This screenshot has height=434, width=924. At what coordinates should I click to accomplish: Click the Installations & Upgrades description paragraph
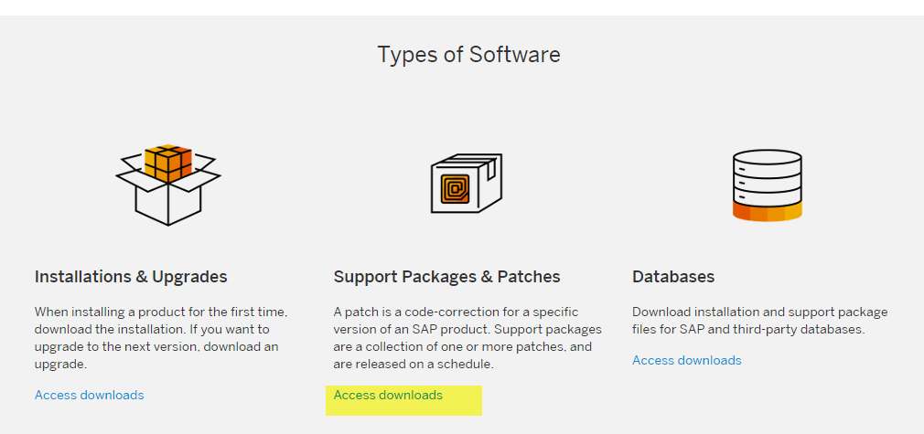point(161,337)
